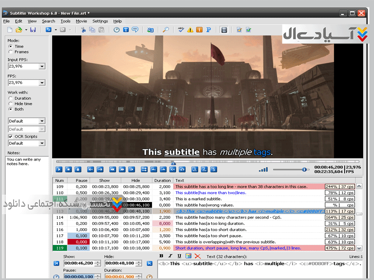Apply bold formatting to subtitle text
This screenshot has width=374, height=280.
tap(161, 256)
